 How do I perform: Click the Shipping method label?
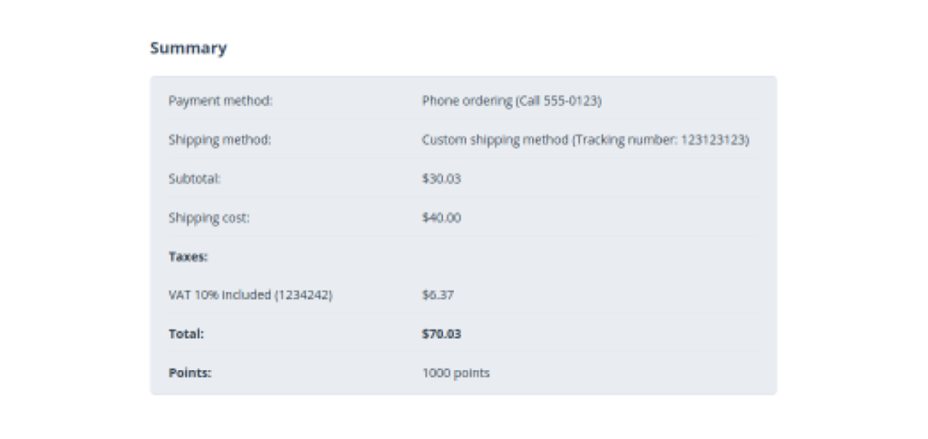coord(220,140)
